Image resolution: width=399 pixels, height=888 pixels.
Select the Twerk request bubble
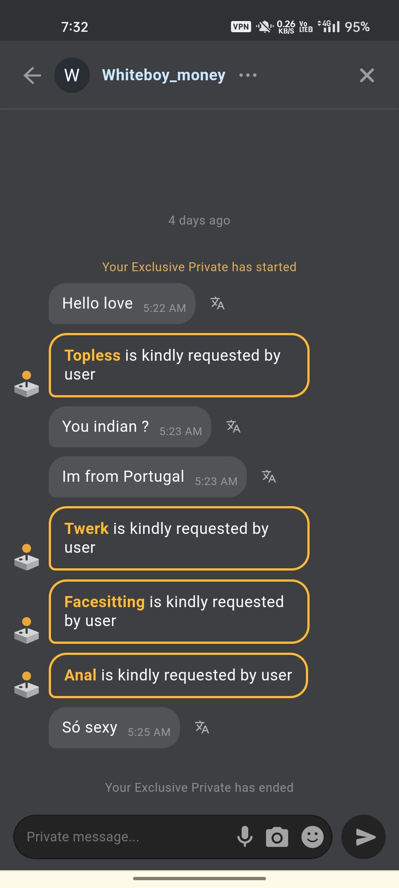point(179,538)
